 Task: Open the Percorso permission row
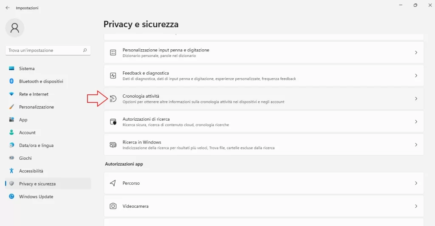[x=263, y=183]
